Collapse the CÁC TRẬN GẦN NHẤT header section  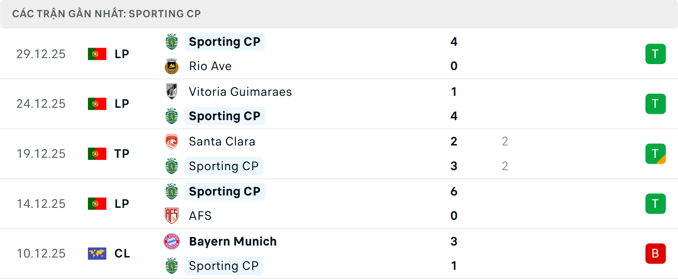pos(106,13)
